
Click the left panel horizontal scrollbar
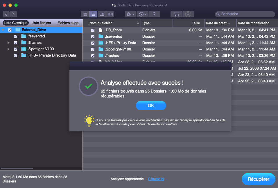(17, 169)
